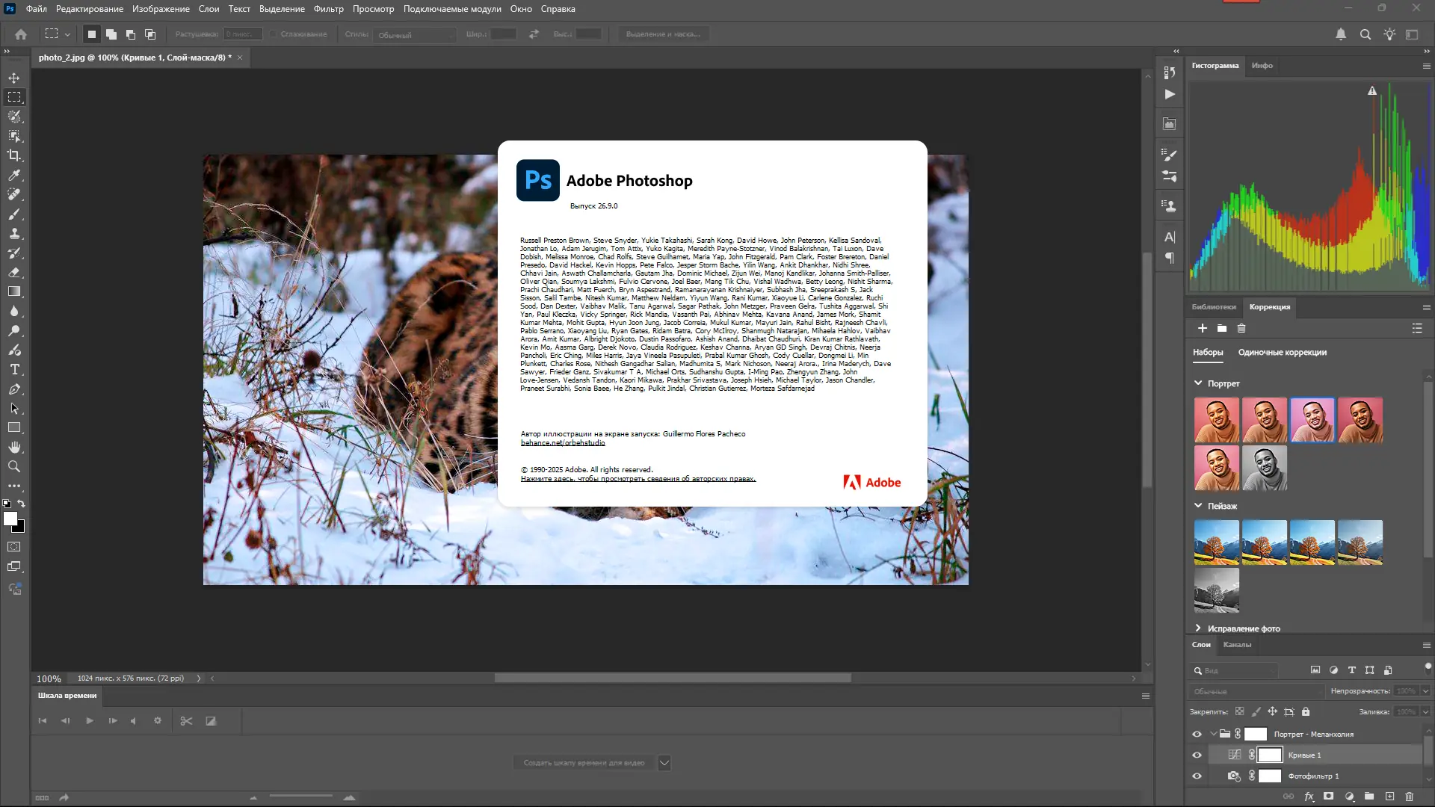This screenshot has height=807, width=1435.
Task: Toggle visibility of Портрет - Меланхолия group
Action: point(1197,734)
